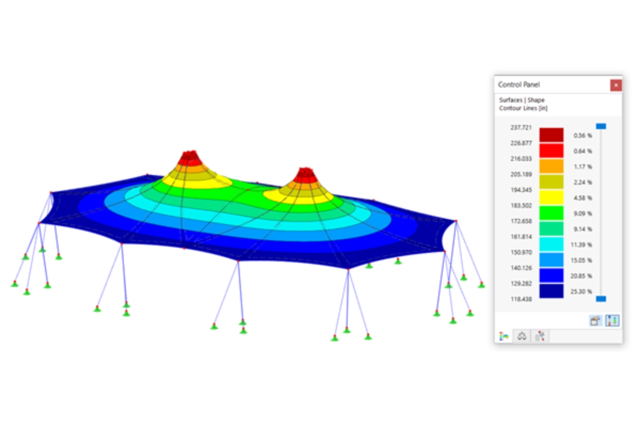Switch to the color spectrum tab

click(x=503, y=336)
